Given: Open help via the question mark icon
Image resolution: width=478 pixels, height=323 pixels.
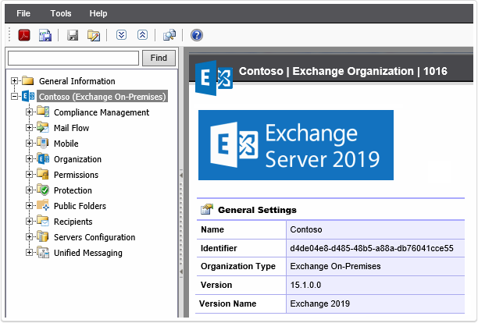Looking at the screenshot, I should click(197, 35).
